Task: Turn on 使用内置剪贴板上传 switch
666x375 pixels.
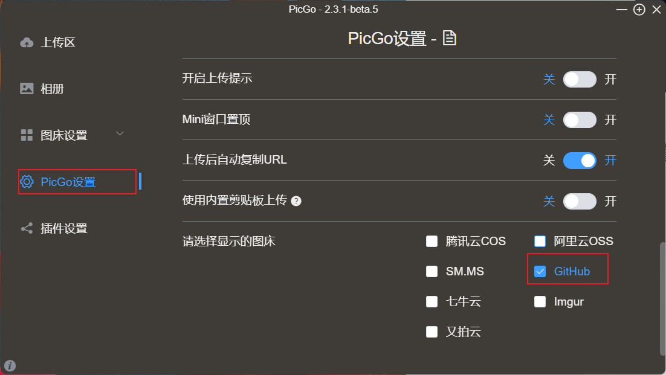Action: pyautogui.click(x=580, y=201)
